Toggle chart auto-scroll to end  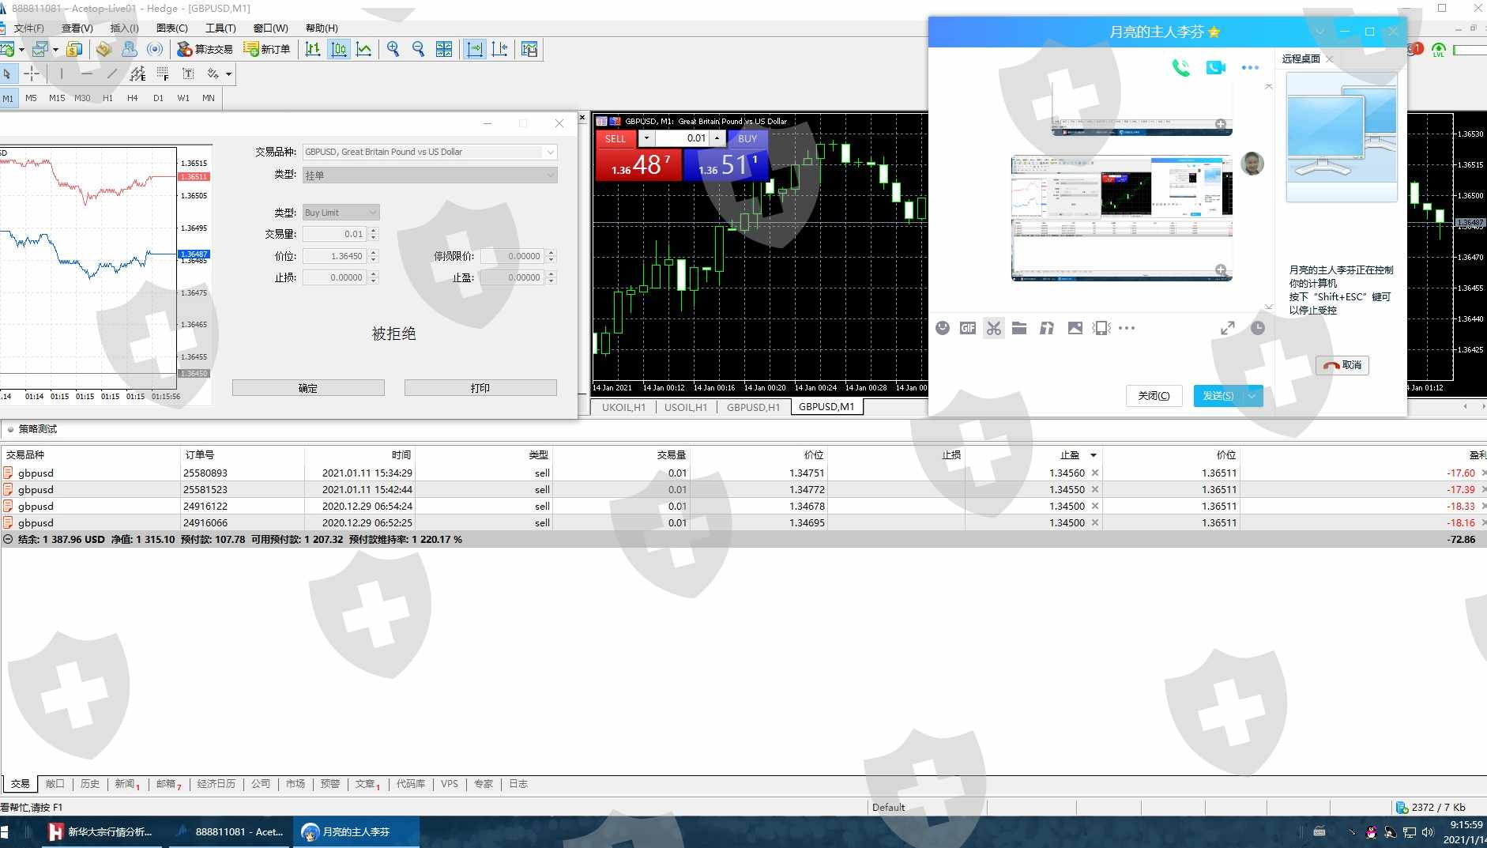pos(474,49)
